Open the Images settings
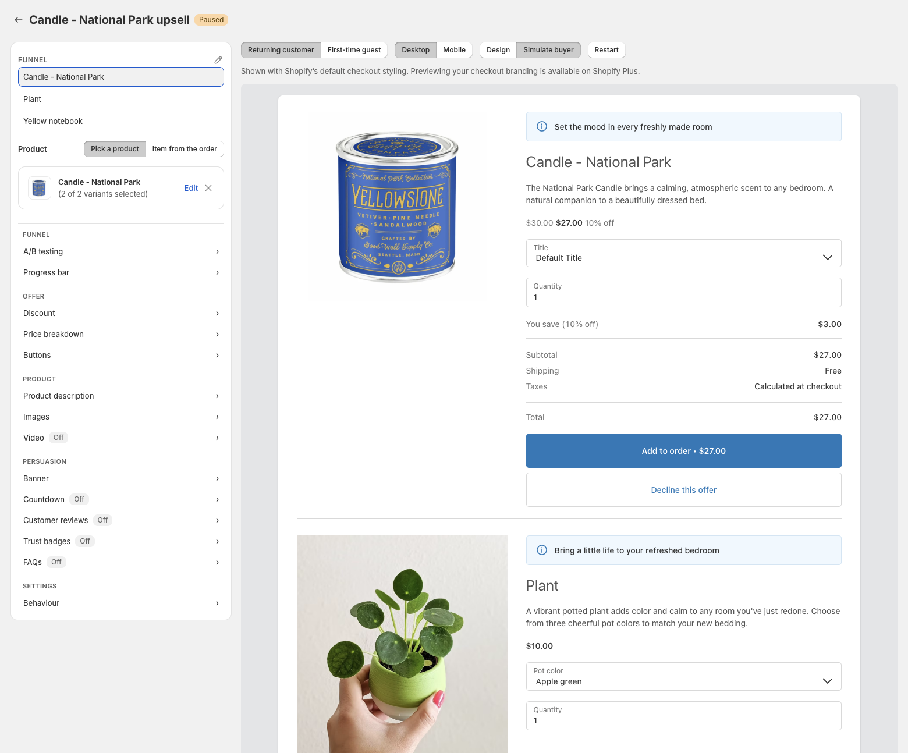 point(121,417)
